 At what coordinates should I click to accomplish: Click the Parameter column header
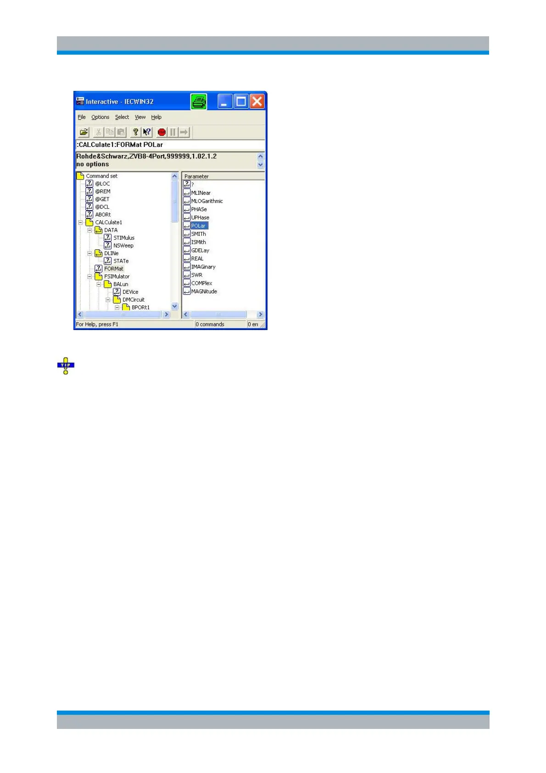pos(223,176)
